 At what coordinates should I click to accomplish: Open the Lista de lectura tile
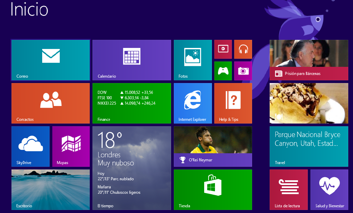coord(289,190)
